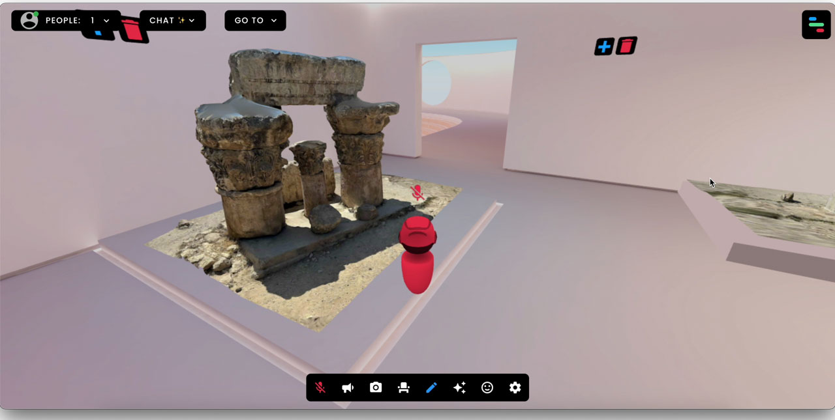Expand the CHAT dropdown
This screenshot has height=420, width=835.
[x=173, y=20]
